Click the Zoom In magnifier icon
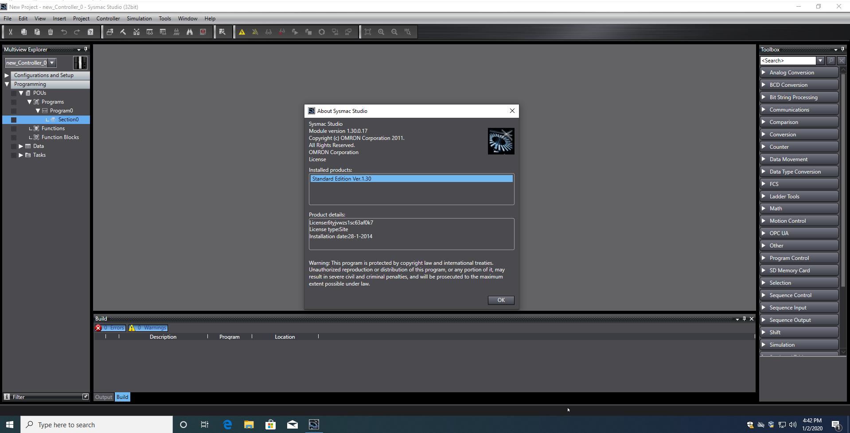This screenshot has height=433, width=850. 381,32
